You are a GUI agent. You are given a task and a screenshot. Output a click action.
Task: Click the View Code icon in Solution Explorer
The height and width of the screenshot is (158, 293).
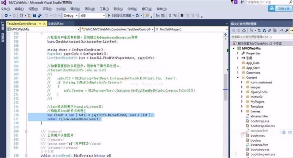pos(282,30)
